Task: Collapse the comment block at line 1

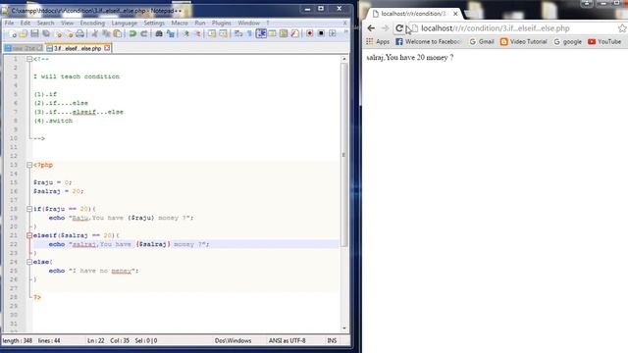Action: click(29, 59)
